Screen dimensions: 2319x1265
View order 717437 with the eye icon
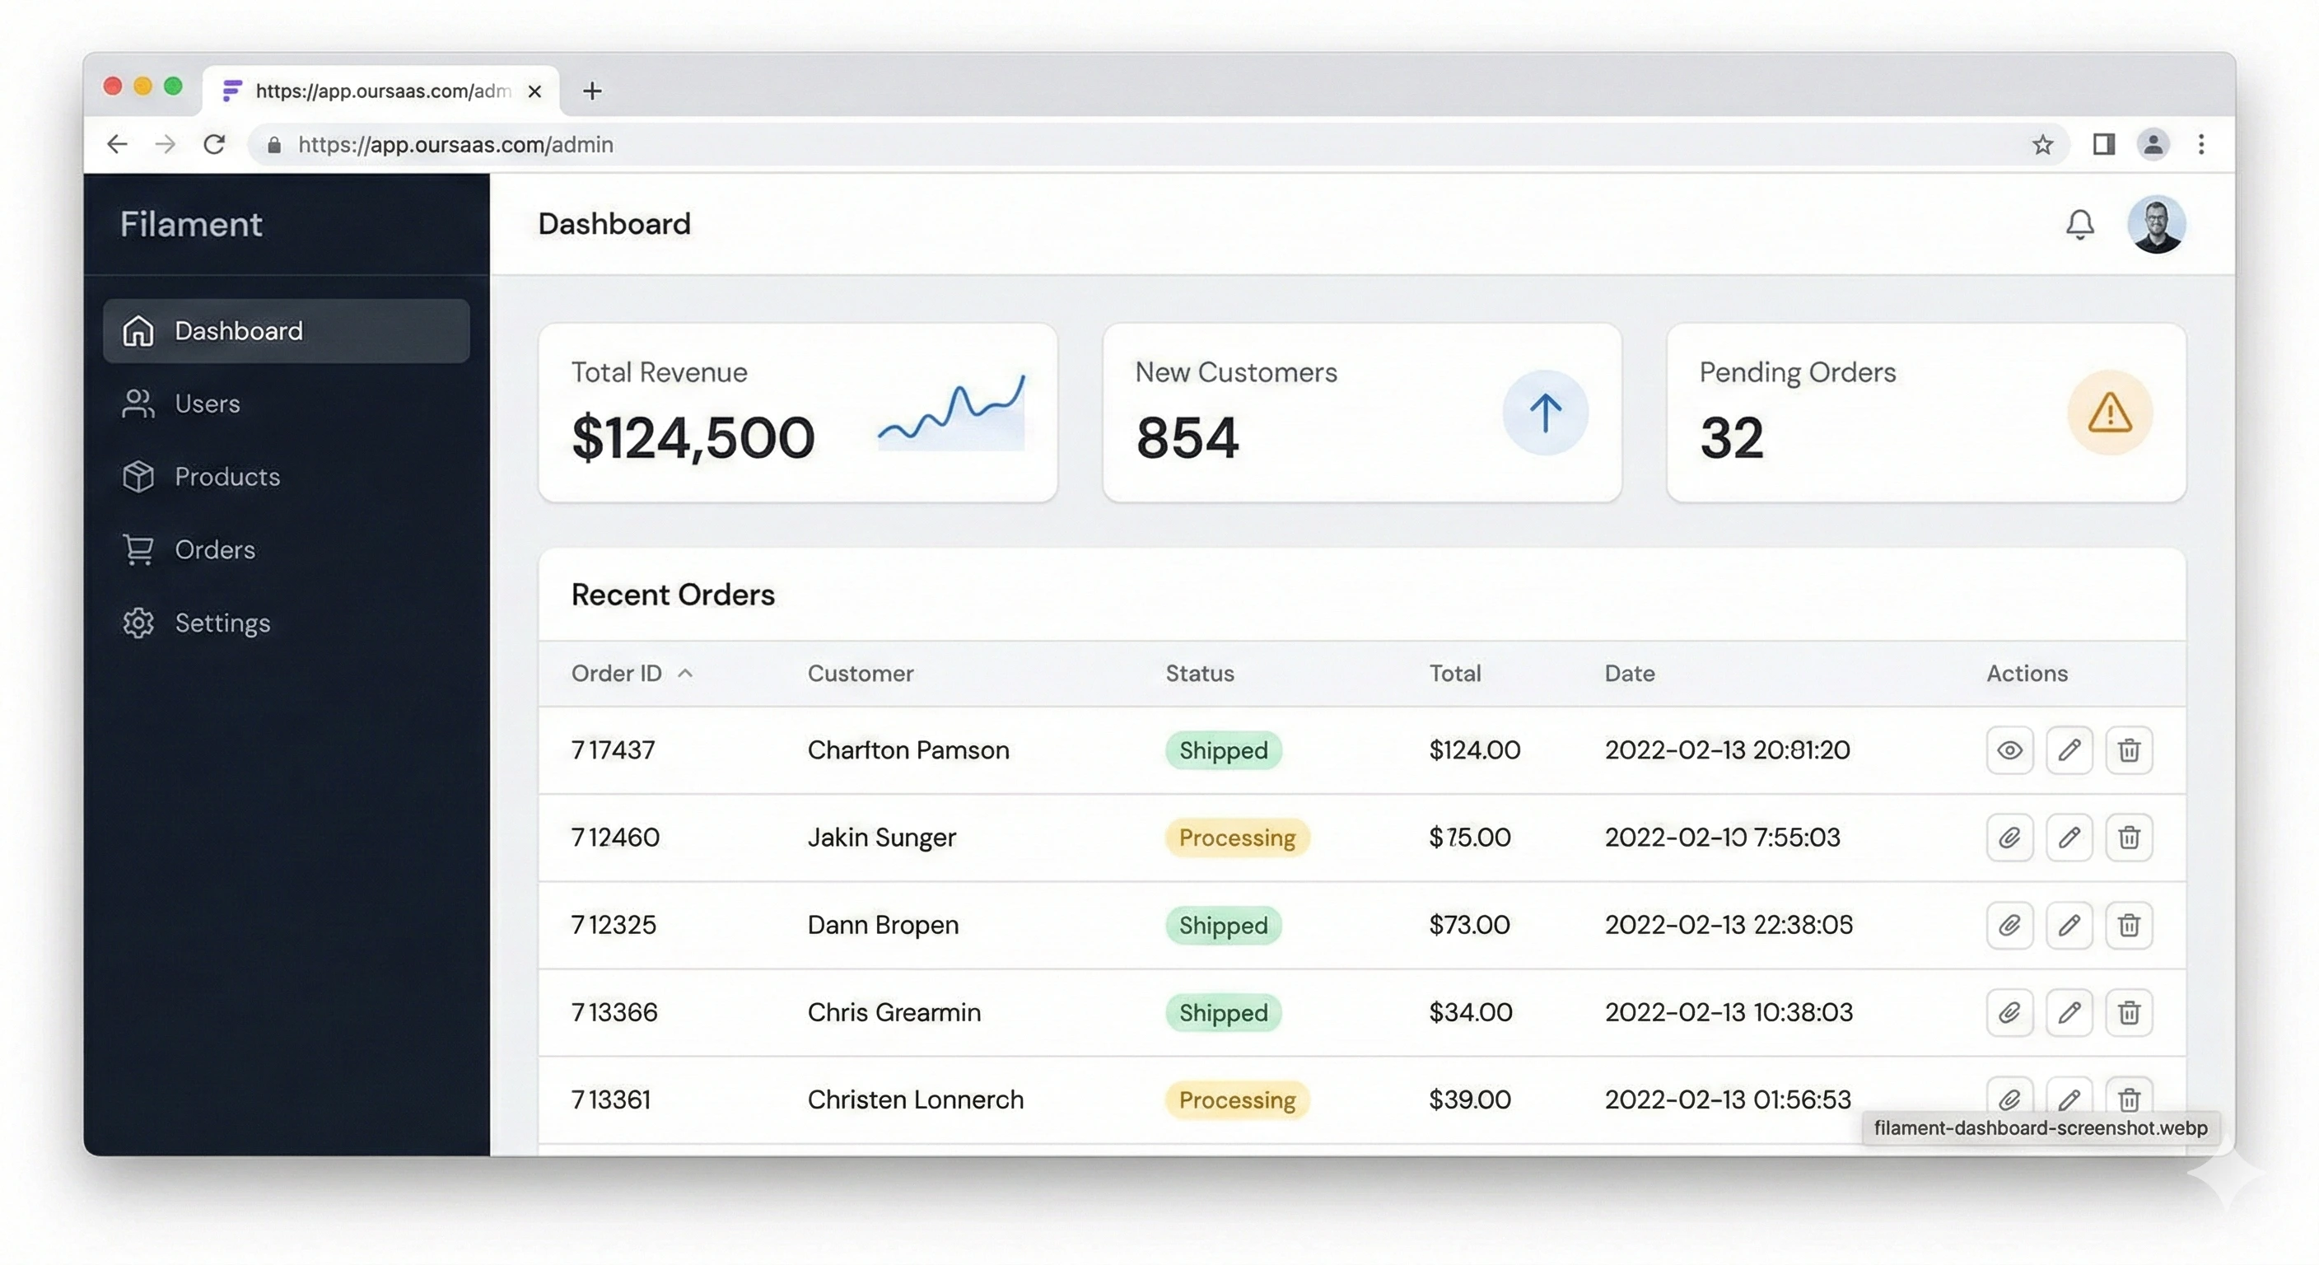pos(2009,750)
